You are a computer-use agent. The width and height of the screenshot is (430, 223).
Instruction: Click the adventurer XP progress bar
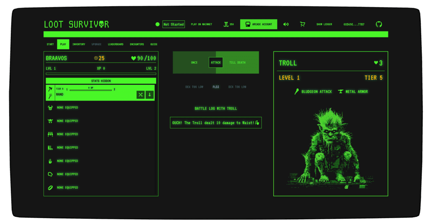[x=101, y=74]
